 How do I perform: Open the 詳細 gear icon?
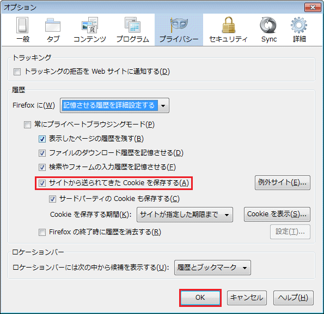(299, 26)
